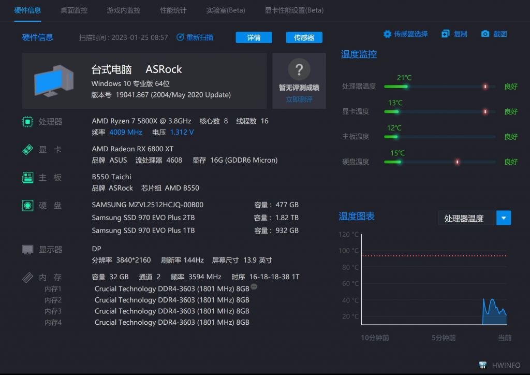The image size is (530, 375).
Task: Click the Windows 10 专业版 64位 text
Action: [130, 84]
